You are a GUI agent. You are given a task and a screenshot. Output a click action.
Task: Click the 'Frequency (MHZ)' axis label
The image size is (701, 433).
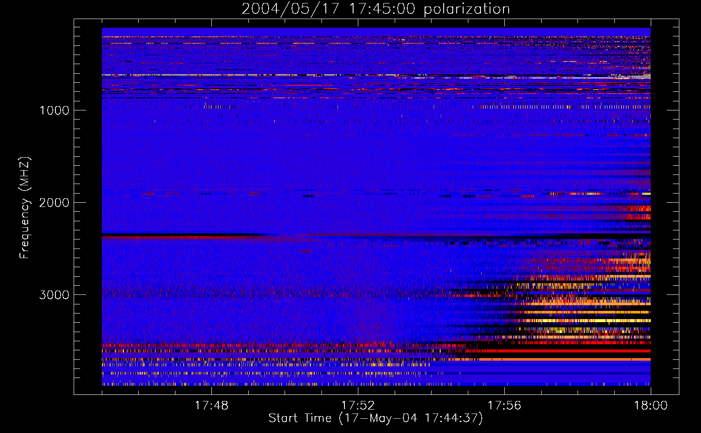point(25,208)
